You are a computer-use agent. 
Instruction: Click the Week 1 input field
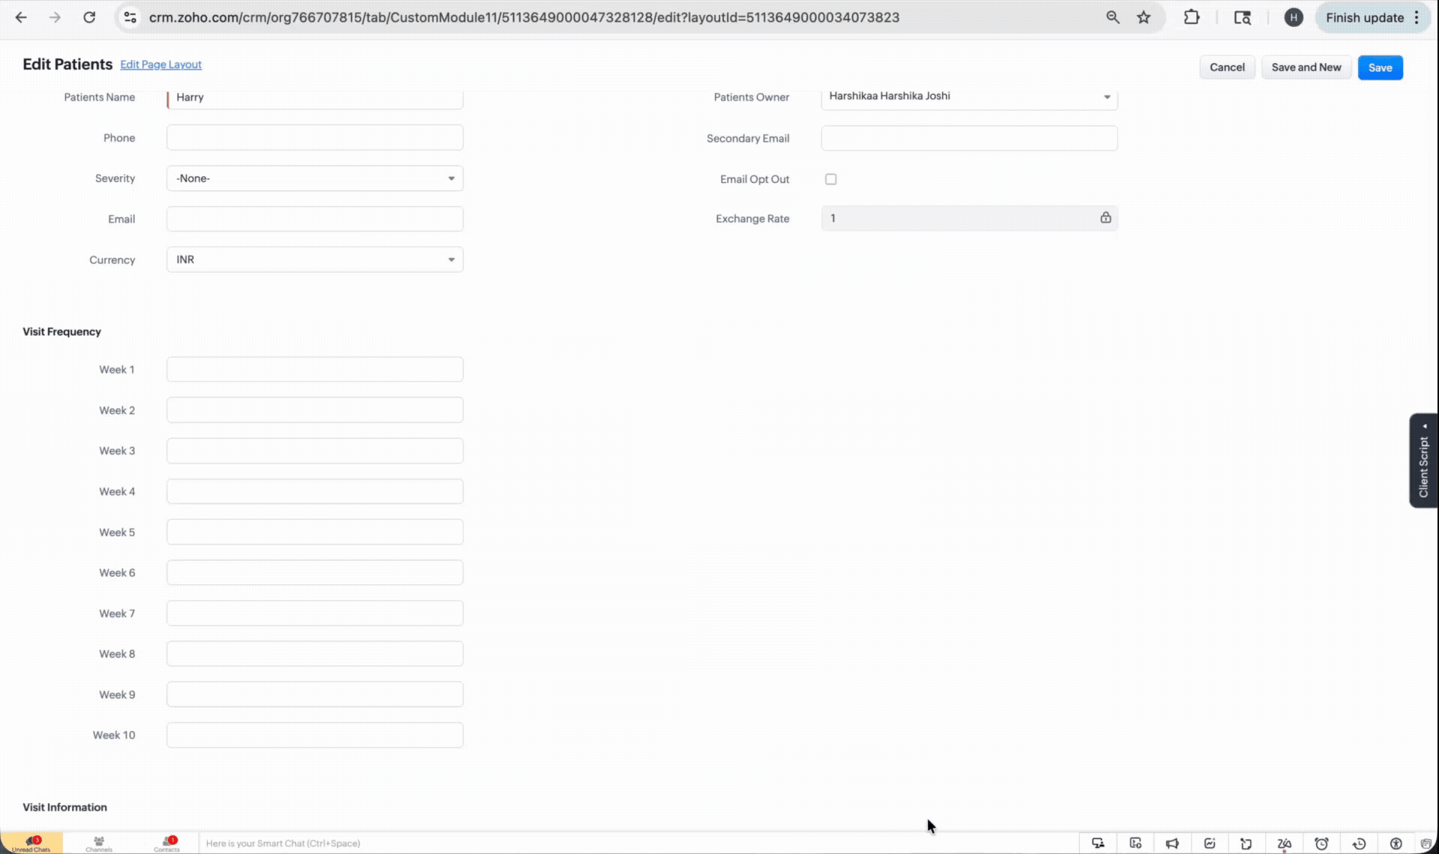click(315, 369)
